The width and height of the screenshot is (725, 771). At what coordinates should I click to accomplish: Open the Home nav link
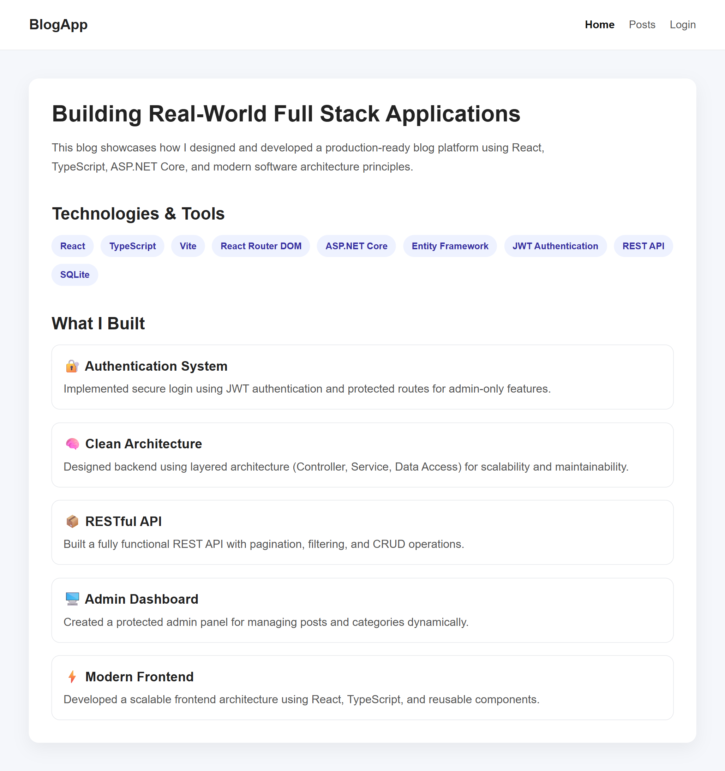[599, 25]
